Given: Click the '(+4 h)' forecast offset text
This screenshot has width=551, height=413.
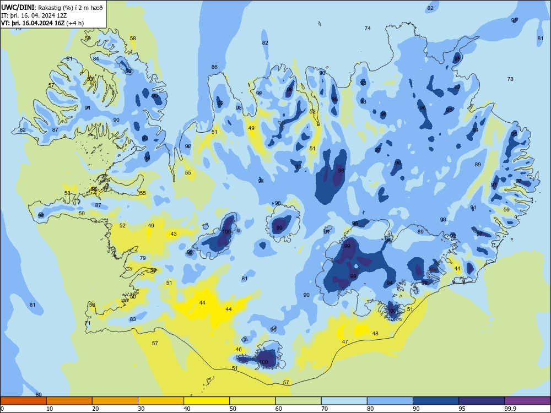Looking at the screenshot, I should (75, 23).
